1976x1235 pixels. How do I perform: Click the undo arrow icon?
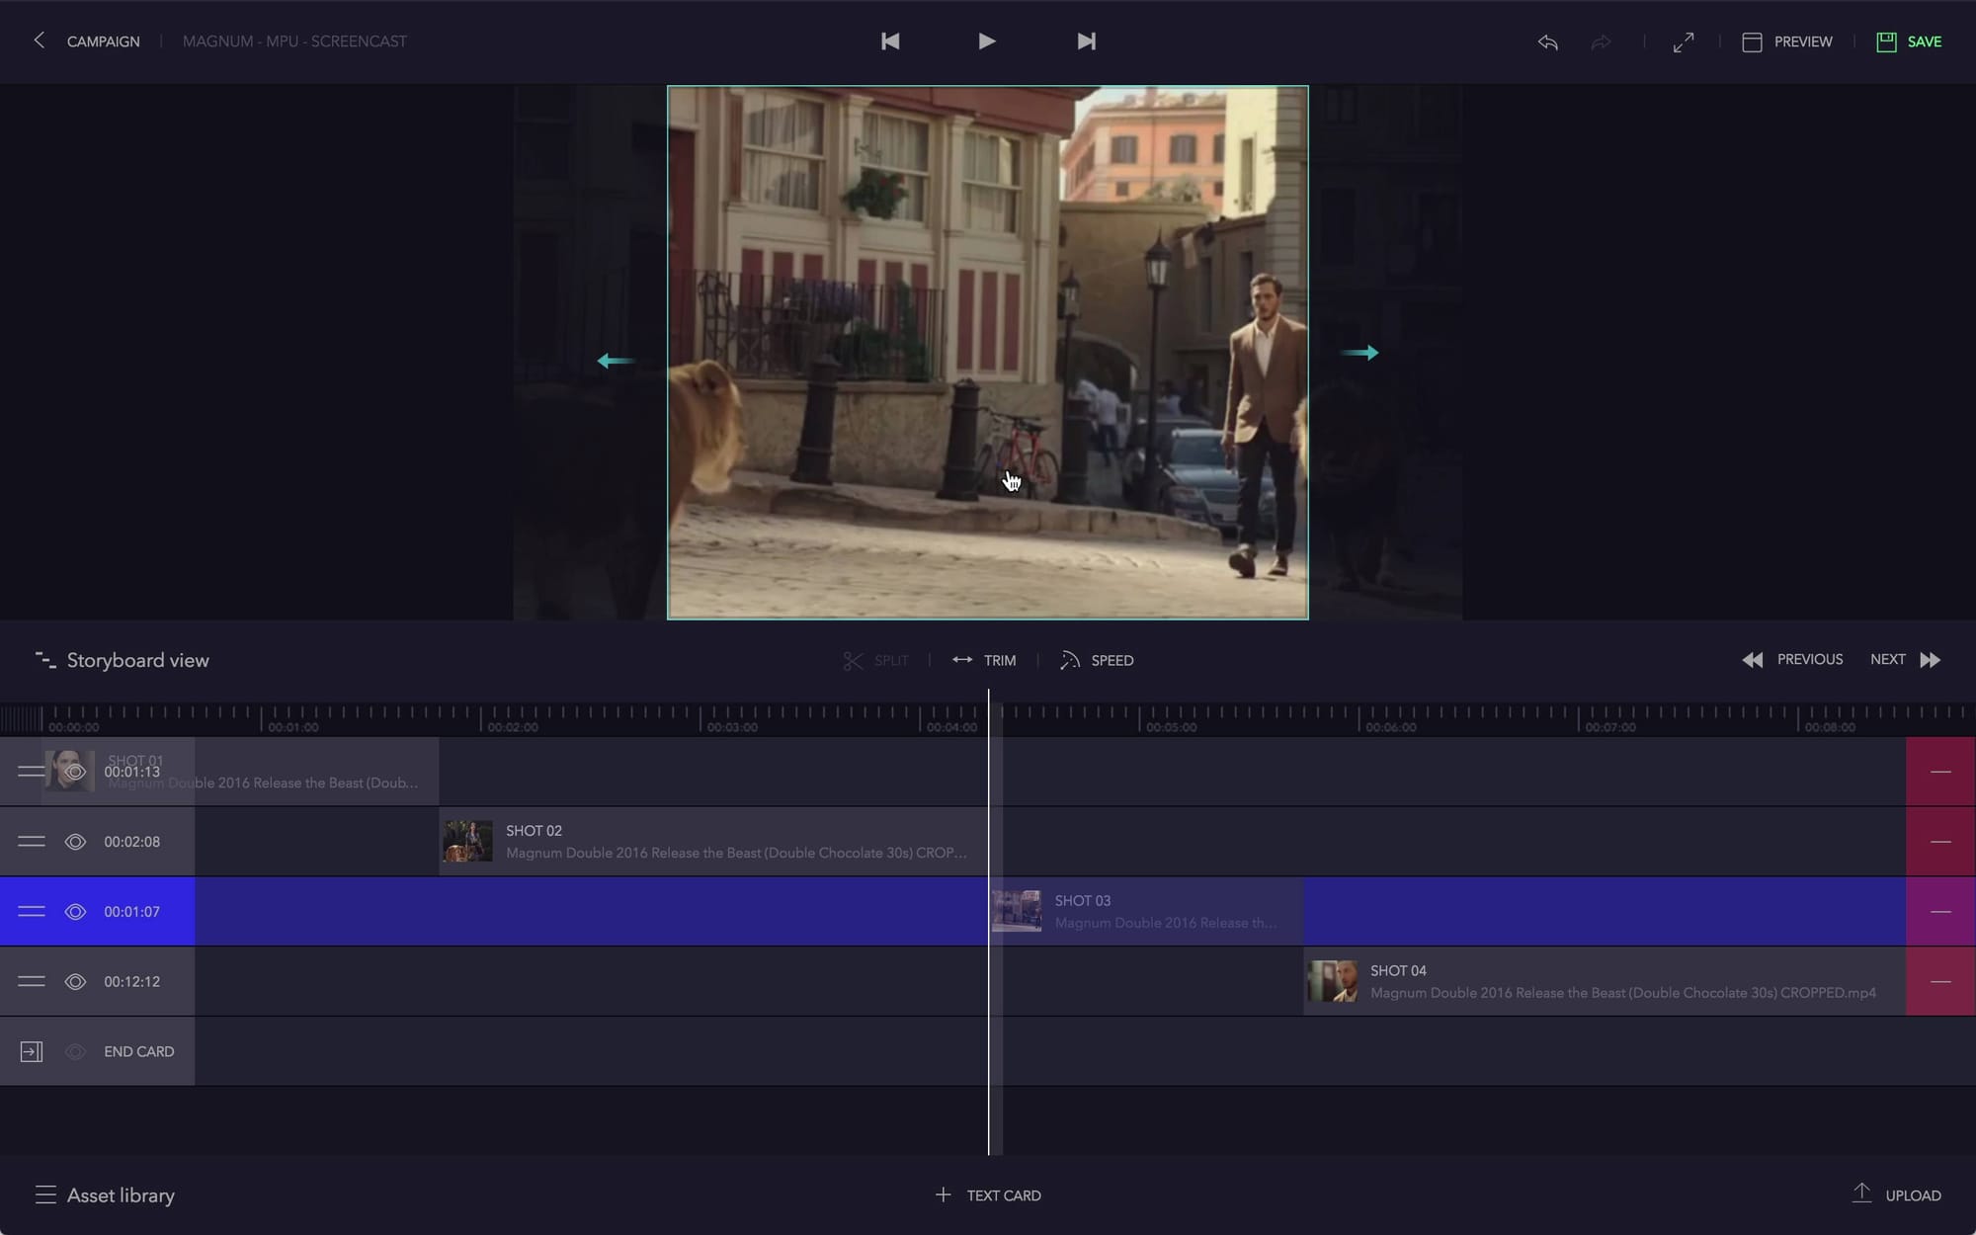tap(1548, 41)
